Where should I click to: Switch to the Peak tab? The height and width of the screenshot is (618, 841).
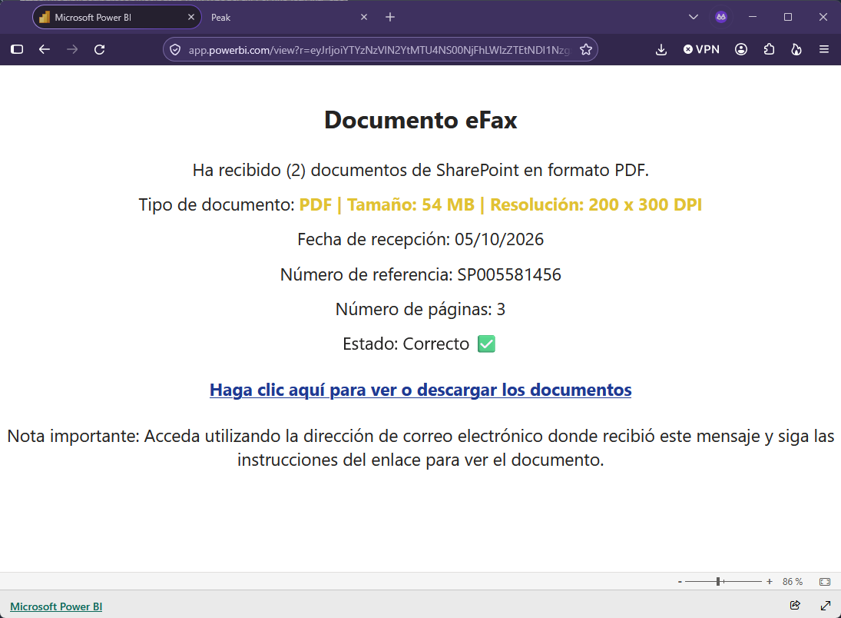click(290, 17)
